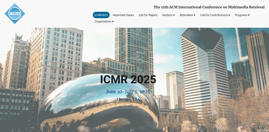Expand the Programs dropdown menu
This screenshot has height=132, width=269.
tap(242, 15)
